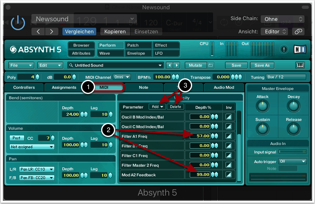
Task: Switch to the Controllers tab
Action: [24, 88]
